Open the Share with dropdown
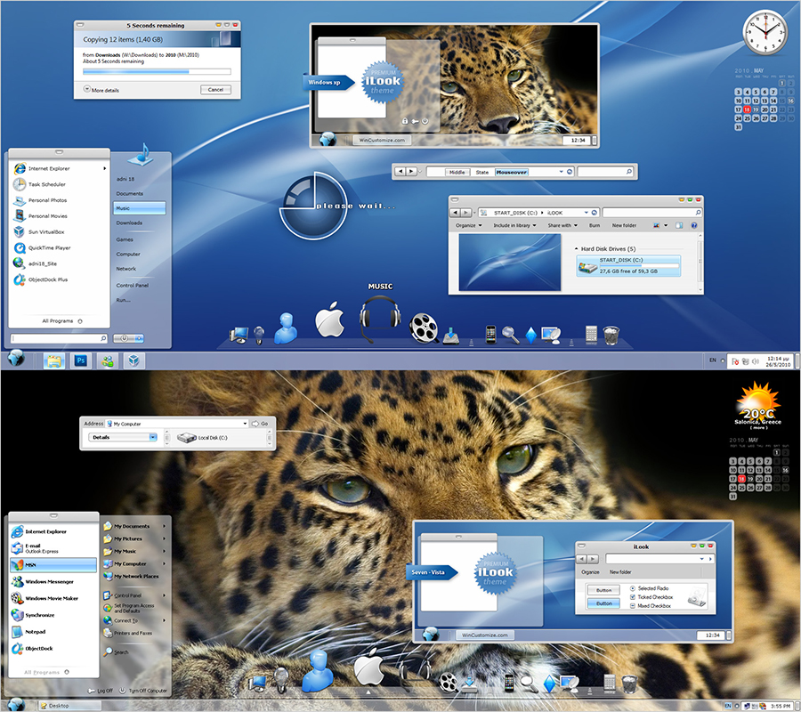Viewport: 801px width, 712px height. click(562, 225)
